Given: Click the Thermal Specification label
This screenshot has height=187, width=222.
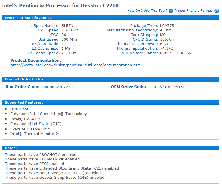Looking at the screenshot, I should coord(137,49).
